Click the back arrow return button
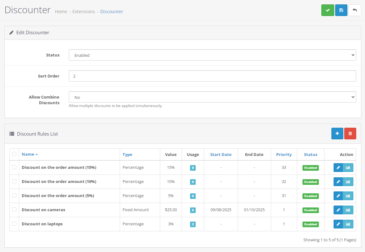 click(x=355, y=10)
